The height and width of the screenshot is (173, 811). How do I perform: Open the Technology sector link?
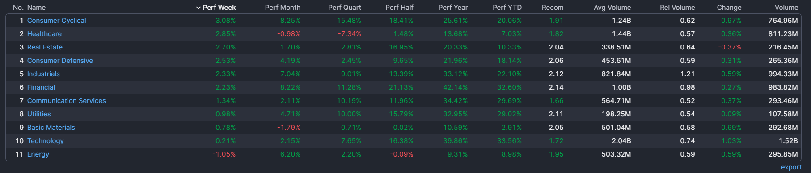coord(45,141)
